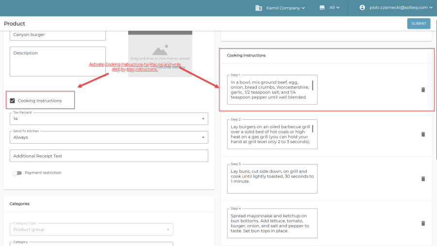Click the Additional Receipt Text field
Viewport: 437px width, 246px height.
coord(109,156)
